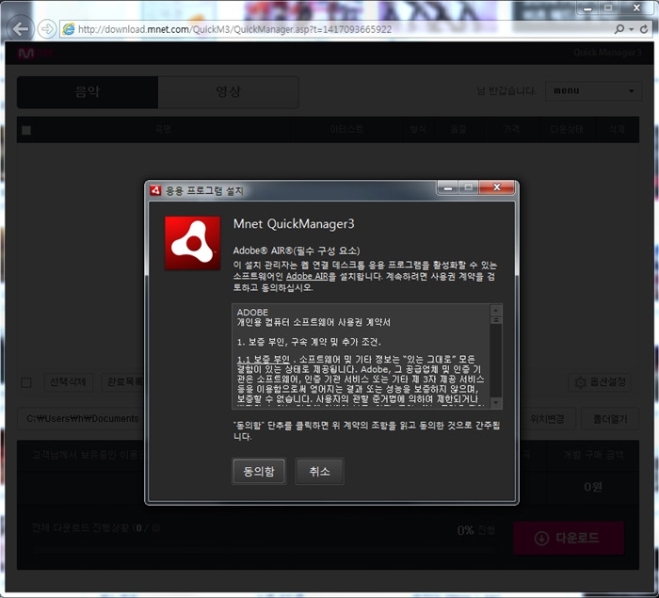Close the browser window
This screenshot has width=659, height=598.
(636, 8)
